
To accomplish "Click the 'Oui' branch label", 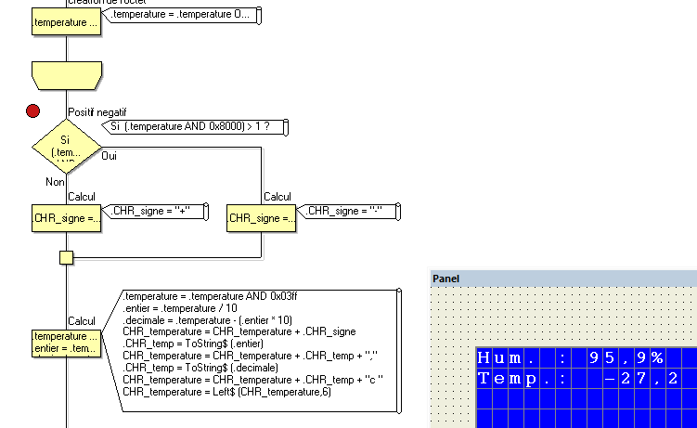I will click(109, 156).
